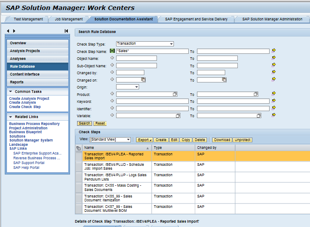The image size is (310, 227).
Task: Open value help in Product from field
Action: coord(175,94)
